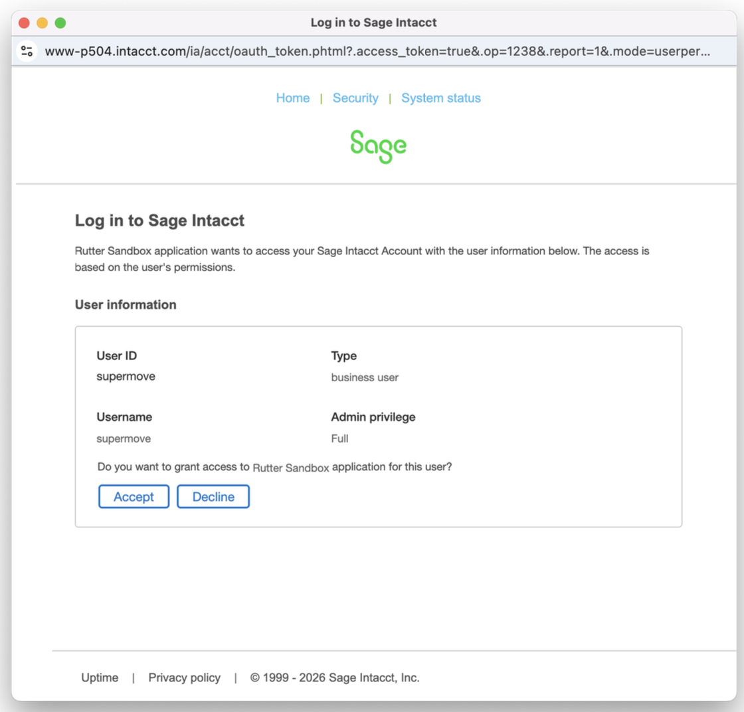Viewport: 744px width, 712px height.
Task: Click the 'supermove' value under Username
Action: click(124, 439)
